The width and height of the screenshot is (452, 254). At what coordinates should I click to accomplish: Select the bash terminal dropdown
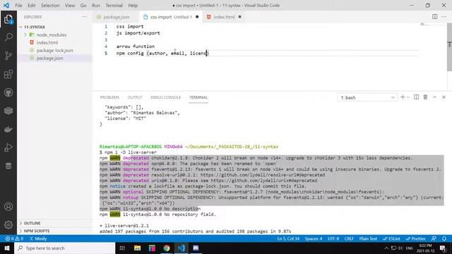pos(367,97)
